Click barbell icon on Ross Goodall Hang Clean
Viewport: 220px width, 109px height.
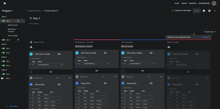point(151,83)
